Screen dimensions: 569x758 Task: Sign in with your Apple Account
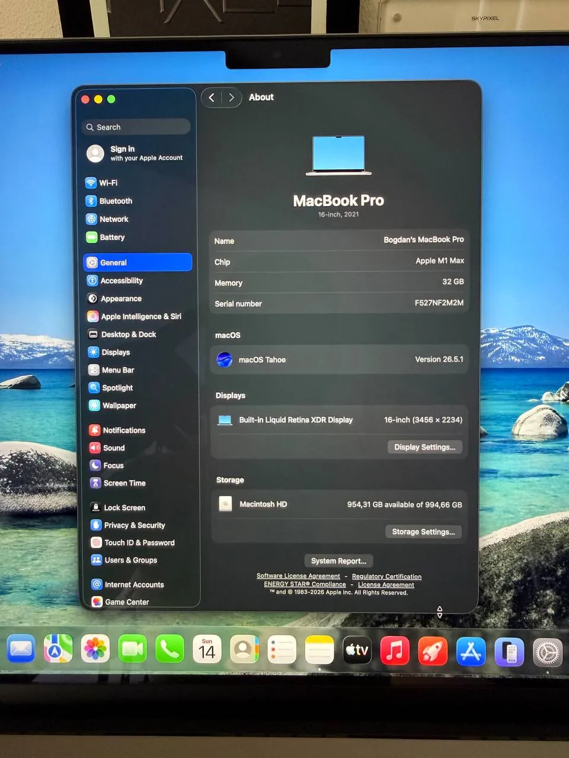(136, 153)
